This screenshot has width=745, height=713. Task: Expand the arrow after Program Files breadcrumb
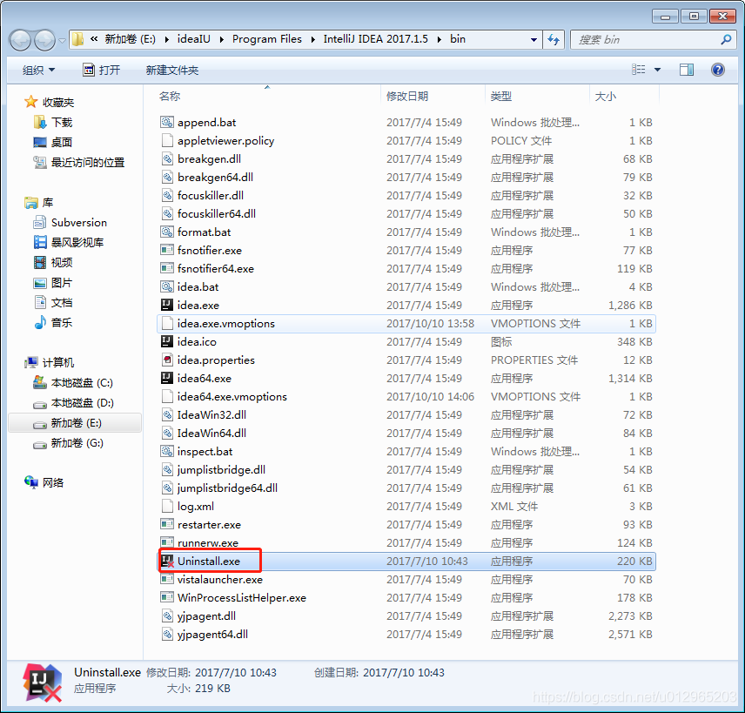click(312, 39)
